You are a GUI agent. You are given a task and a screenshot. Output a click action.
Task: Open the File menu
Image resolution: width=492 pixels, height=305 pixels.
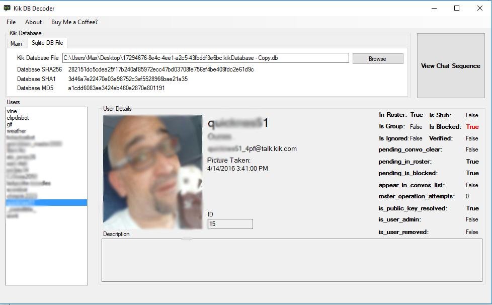pyautogui.click(x=11, y=22)
